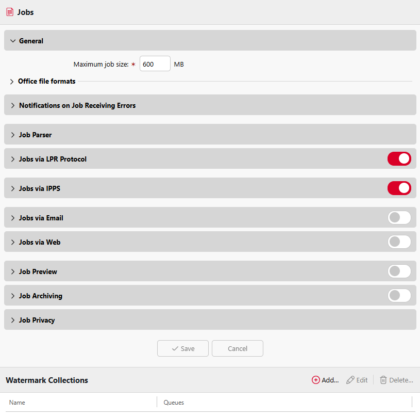Click the Add watermark collection plus icon
The width and height of the screenshot is (420, 416).
tap(315, 380)
